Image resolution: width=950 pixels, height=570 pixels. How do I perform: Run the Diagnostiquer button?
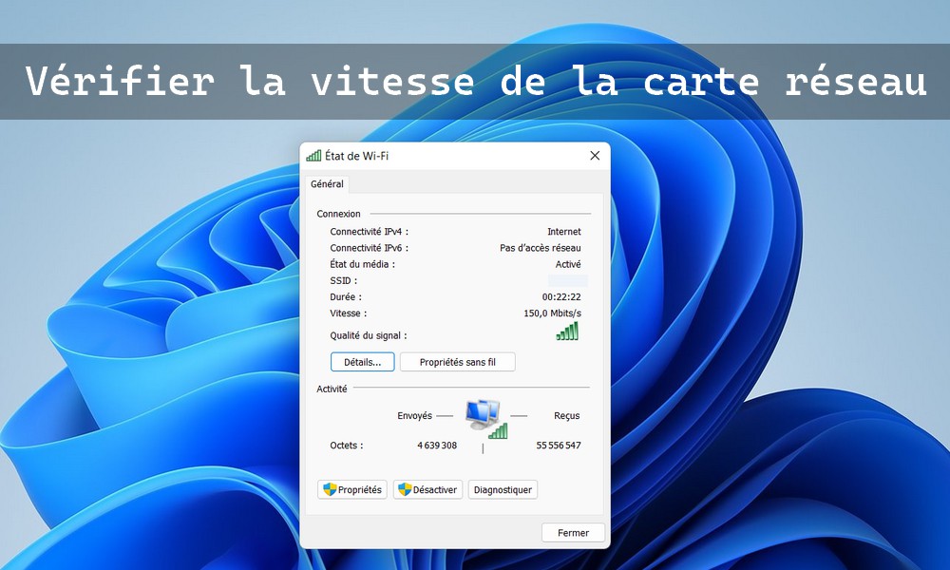click(503, 489)
